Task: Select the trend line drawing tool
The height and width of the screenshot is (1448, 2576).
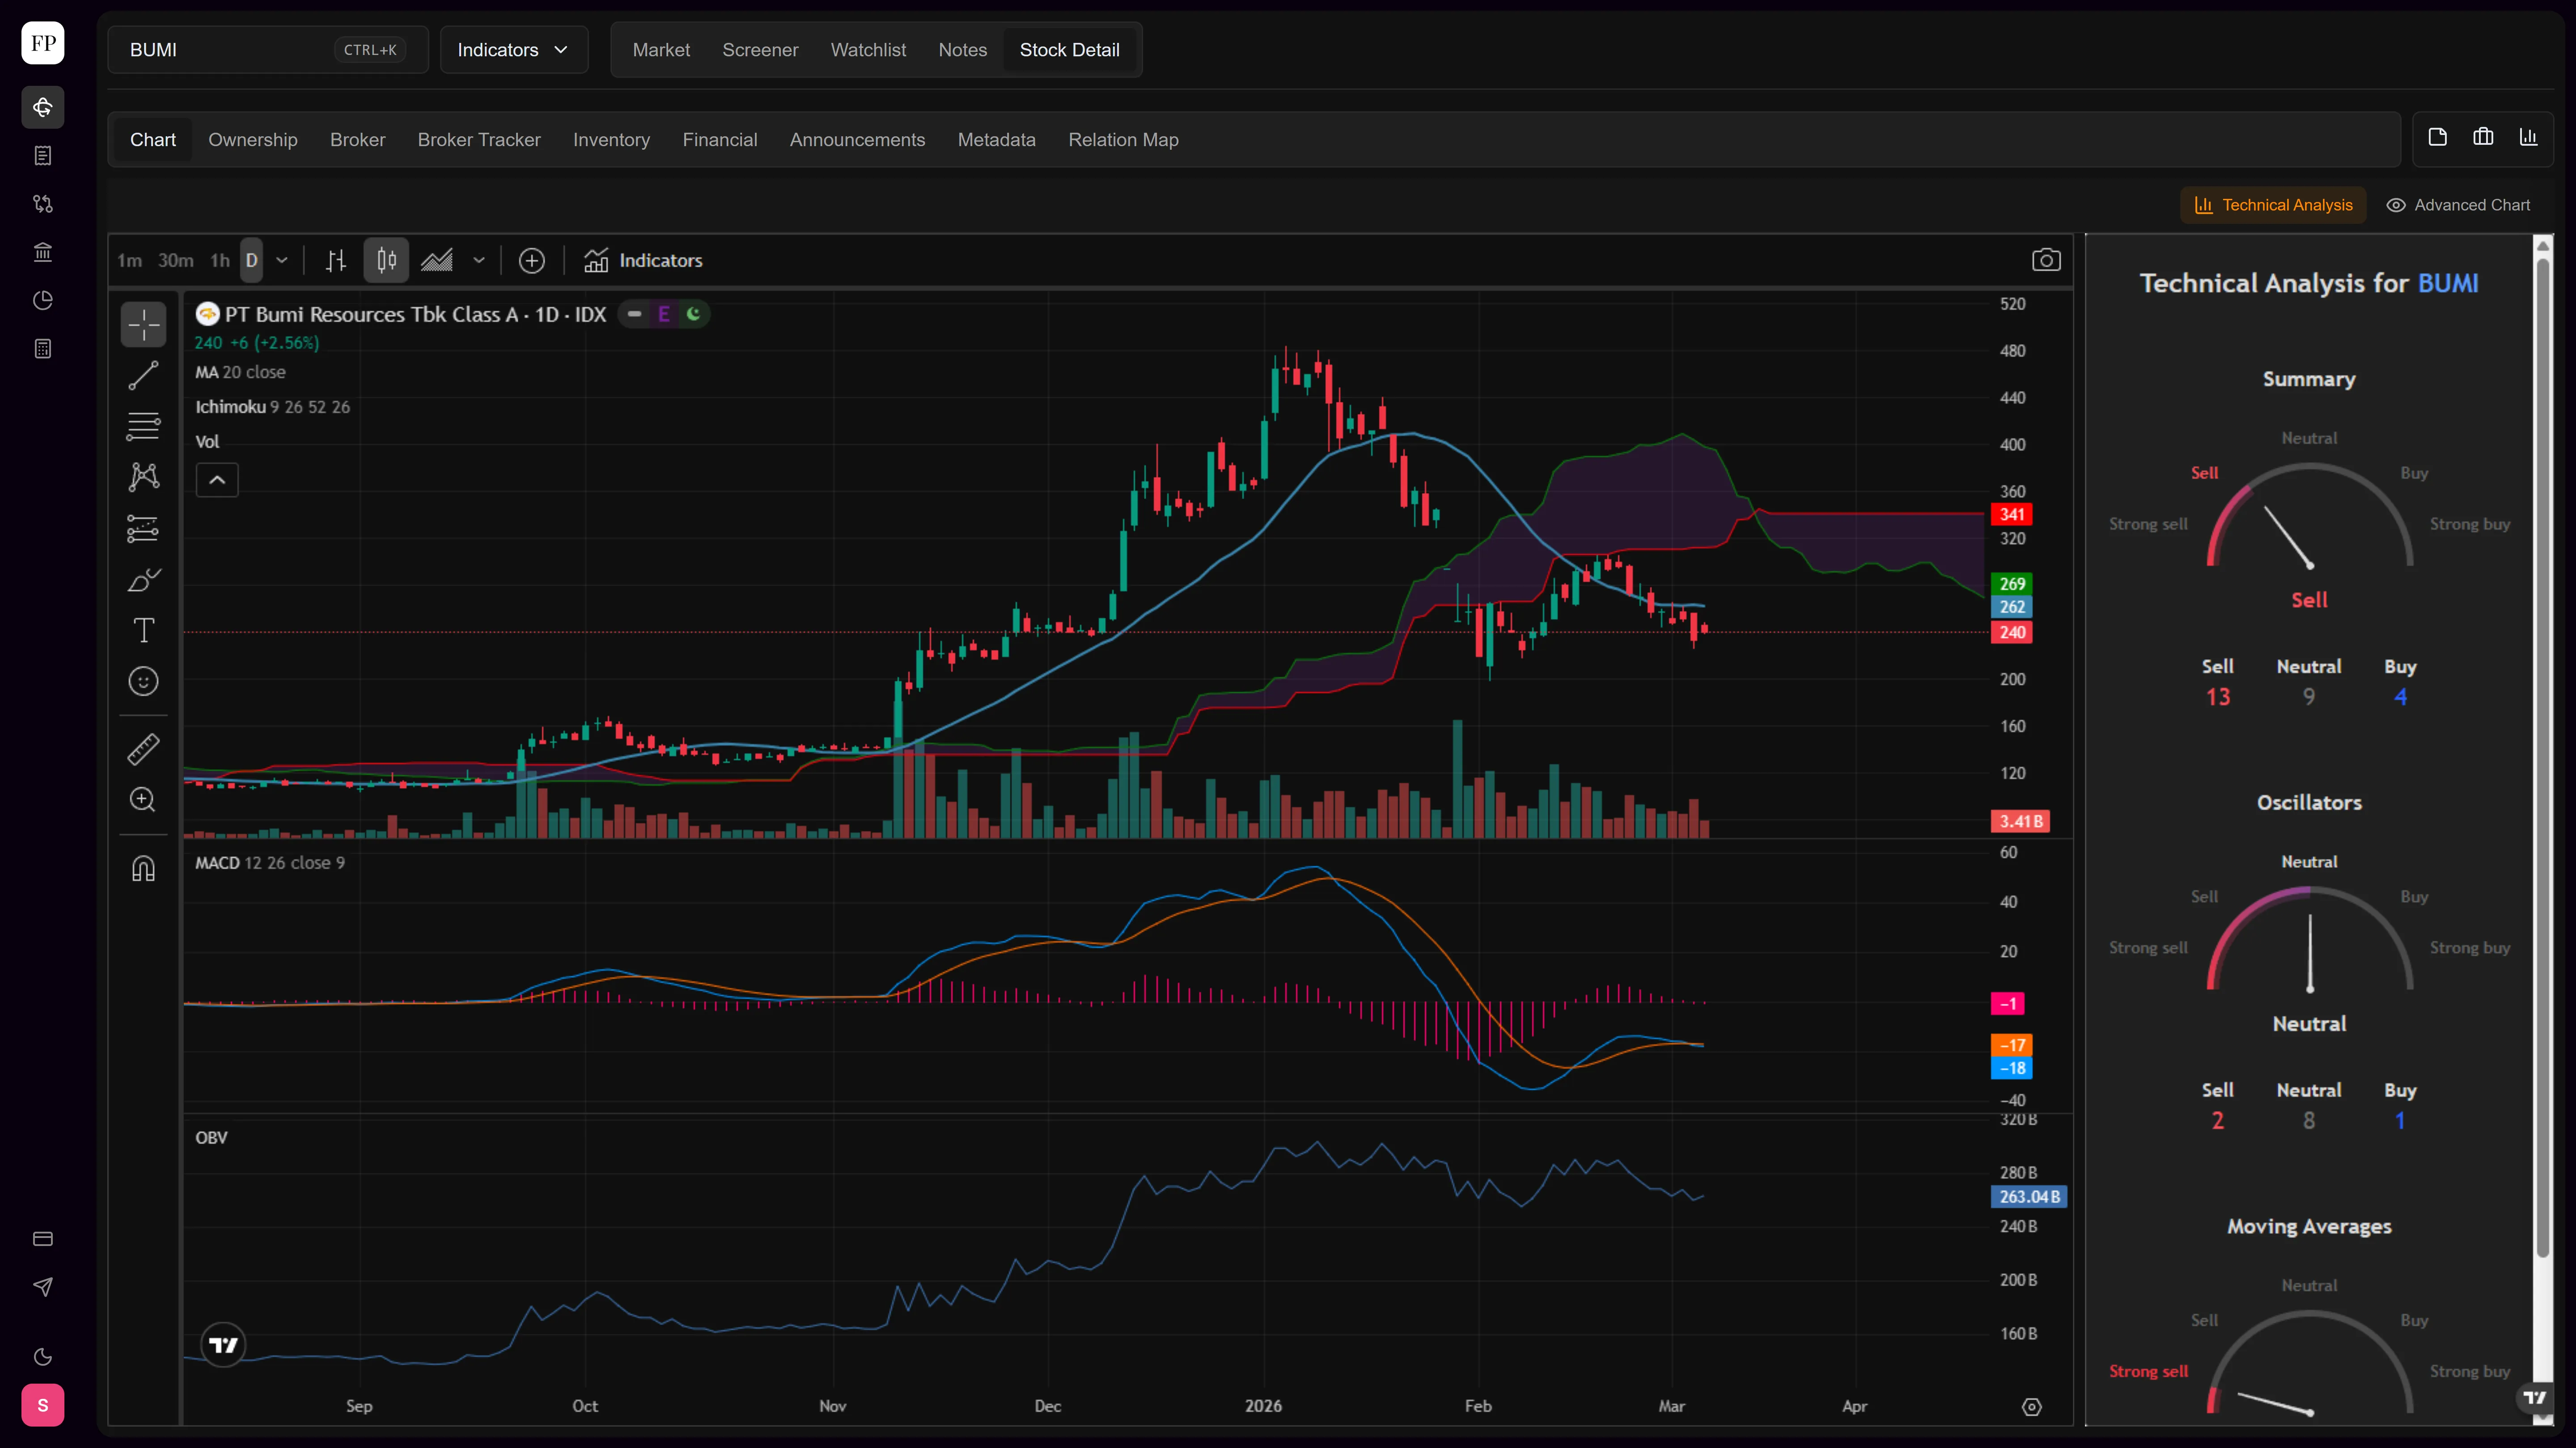Action: [x=143, y=376]
